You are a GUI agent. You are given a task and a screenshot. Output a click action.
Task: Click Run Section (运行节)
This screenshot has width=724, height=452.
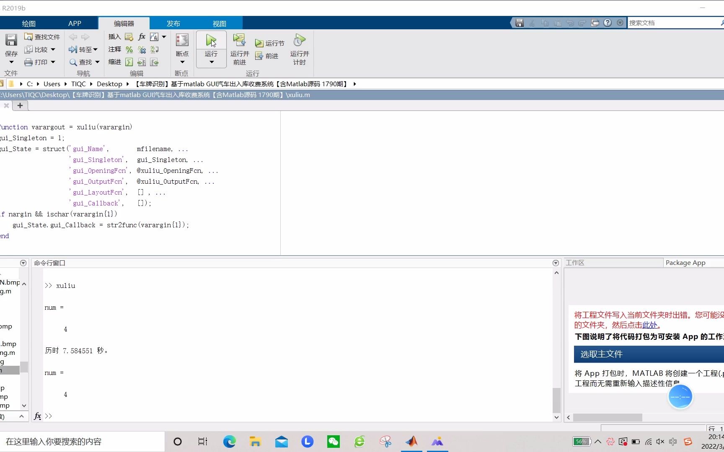269,43
